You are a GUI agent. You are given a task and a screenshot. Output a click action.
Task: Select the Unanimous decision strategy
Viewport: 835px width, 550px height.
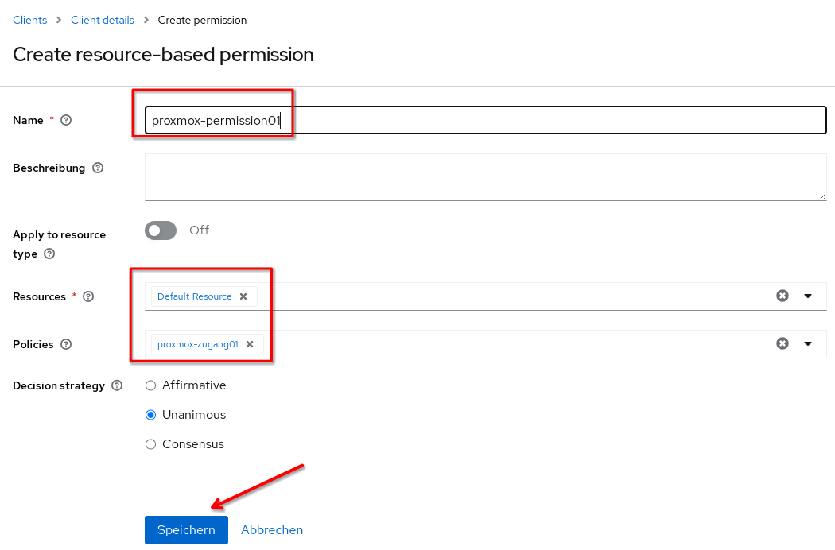151,415
